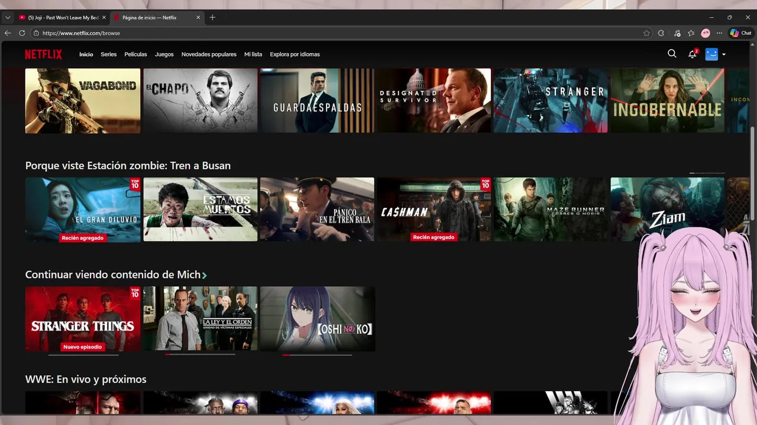Open the browser profile pink avatar
This screenshot has height=425, width=757.
pos(706,33)
